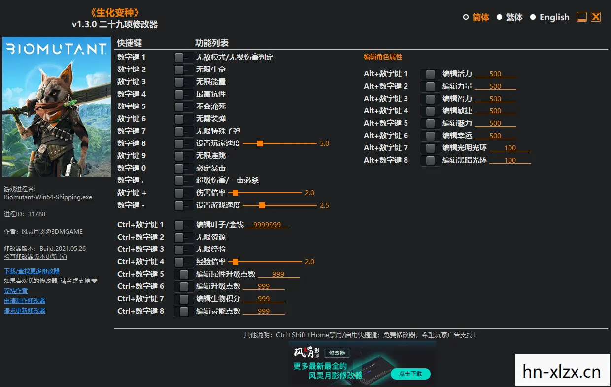The width and height of the screenshot is (611, 387).
Task: Click the 编辑黑暗光环 value field
Action: [510, 160]
